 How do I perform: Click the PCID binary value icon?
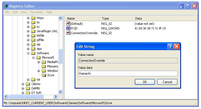pyautogui.click(x=68, y=28)
